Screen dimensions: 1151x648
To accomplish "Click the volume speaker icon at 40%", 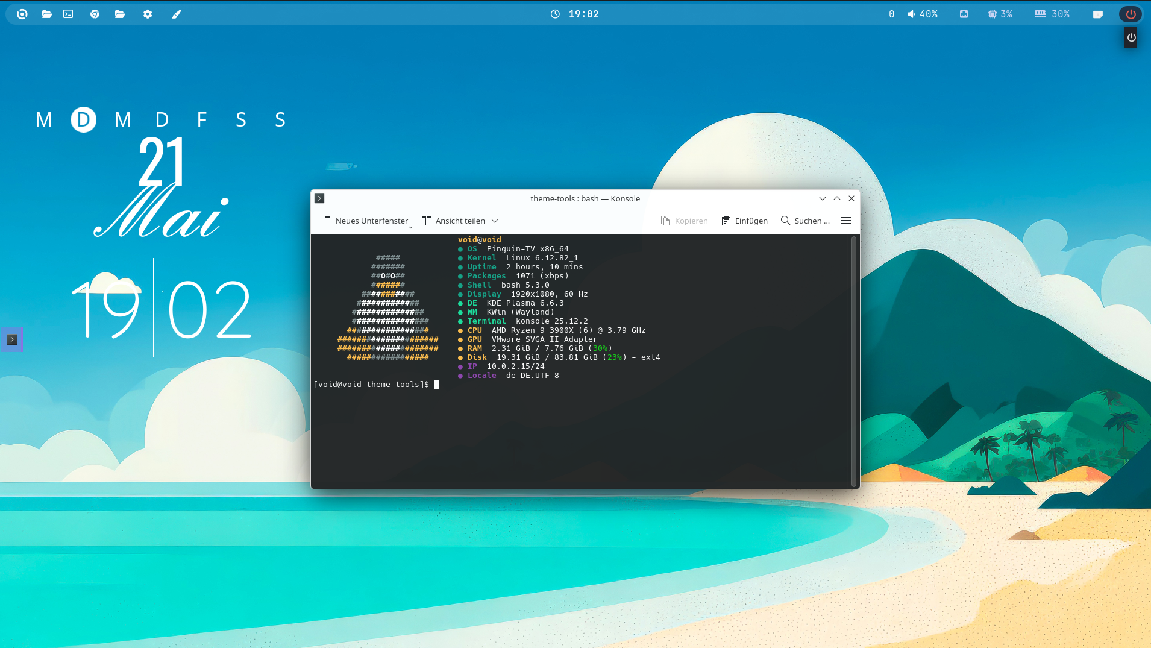I will [911, 14].
